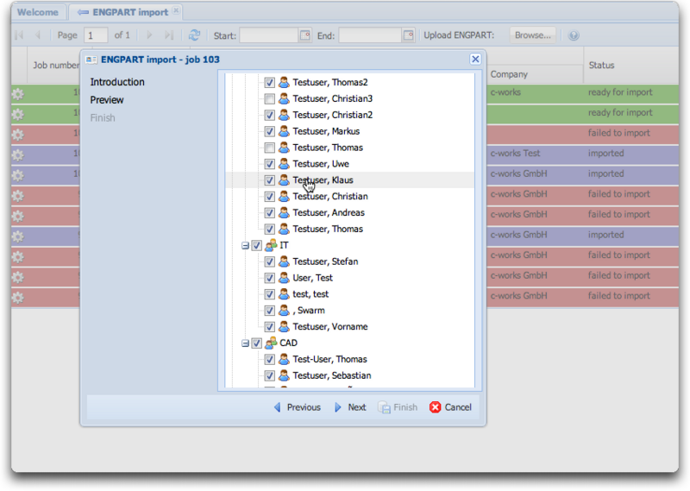This screenshot has height=491, width=690.
Task: Open the End date calendar picker
Action: (x=408, y=35)
